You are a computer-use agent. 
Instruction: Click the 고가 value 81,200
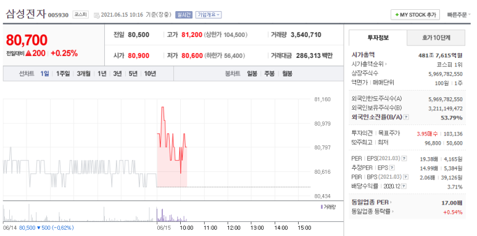pyautogui.click(x=192, y=35)
